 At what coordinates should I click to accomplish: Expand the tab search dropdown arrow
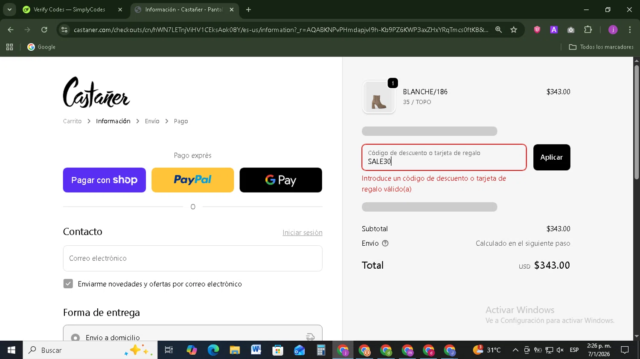tap(9, 9)
